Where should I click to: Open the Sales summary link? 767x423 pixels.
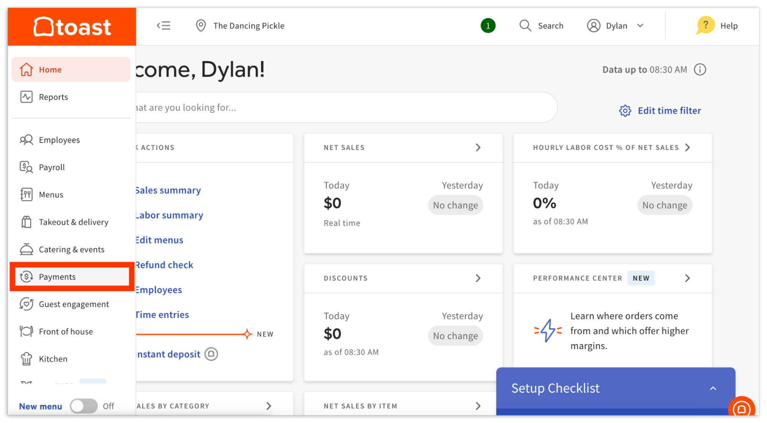168,190
